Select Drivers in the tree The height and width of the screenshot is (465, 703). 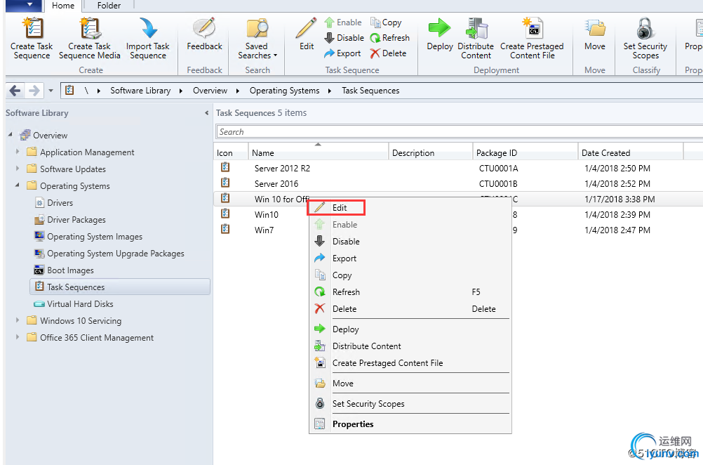coord(54,203)
